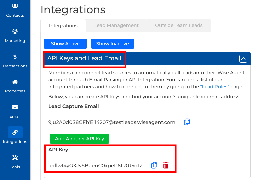
Task: Open Transactions via the dollar icon
Action: 15,57
